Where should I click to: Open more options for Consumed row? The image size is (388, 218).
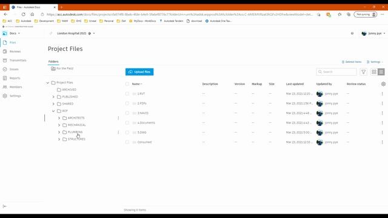pos(382,142)
